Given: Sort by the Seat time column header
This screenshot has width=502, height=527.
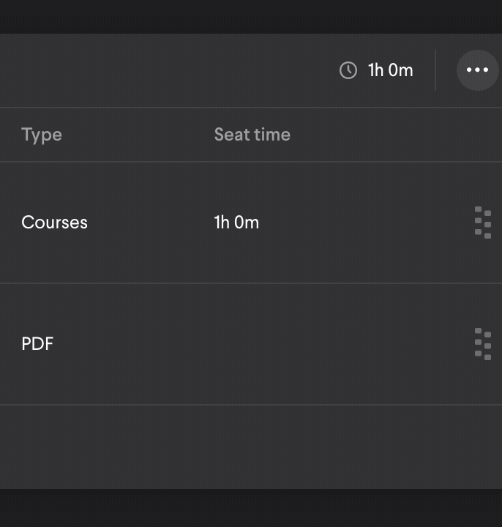Looking at the screenshot, I should [252, 135].
